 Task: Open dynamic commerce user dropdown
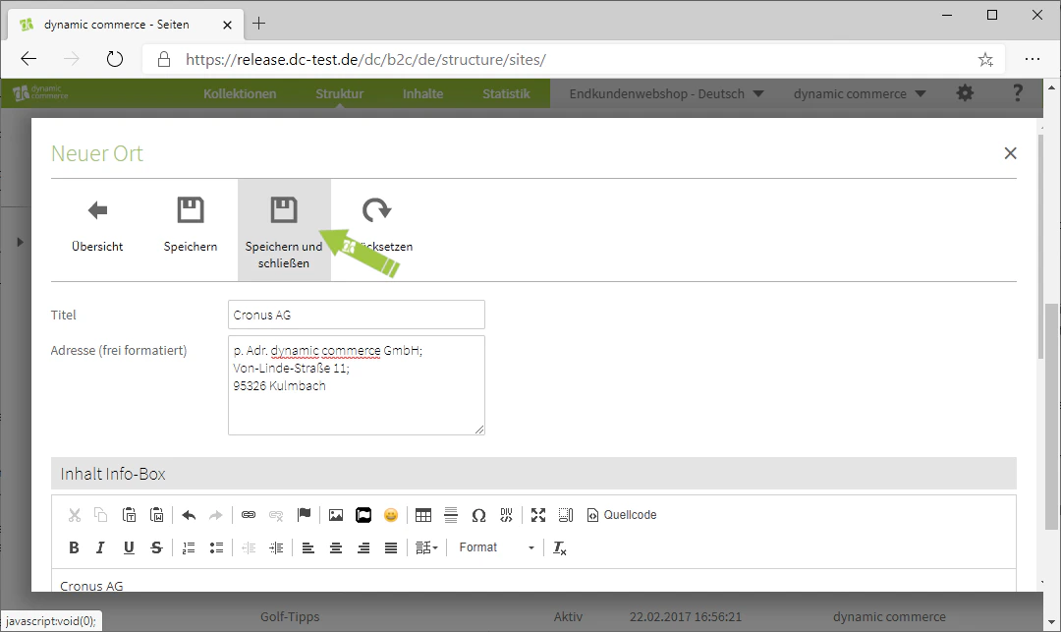click(x=860, y=94)
